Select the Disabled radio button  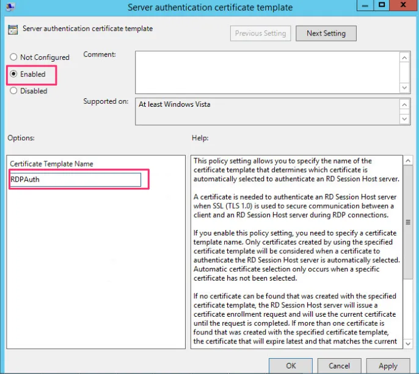point(13,91)
